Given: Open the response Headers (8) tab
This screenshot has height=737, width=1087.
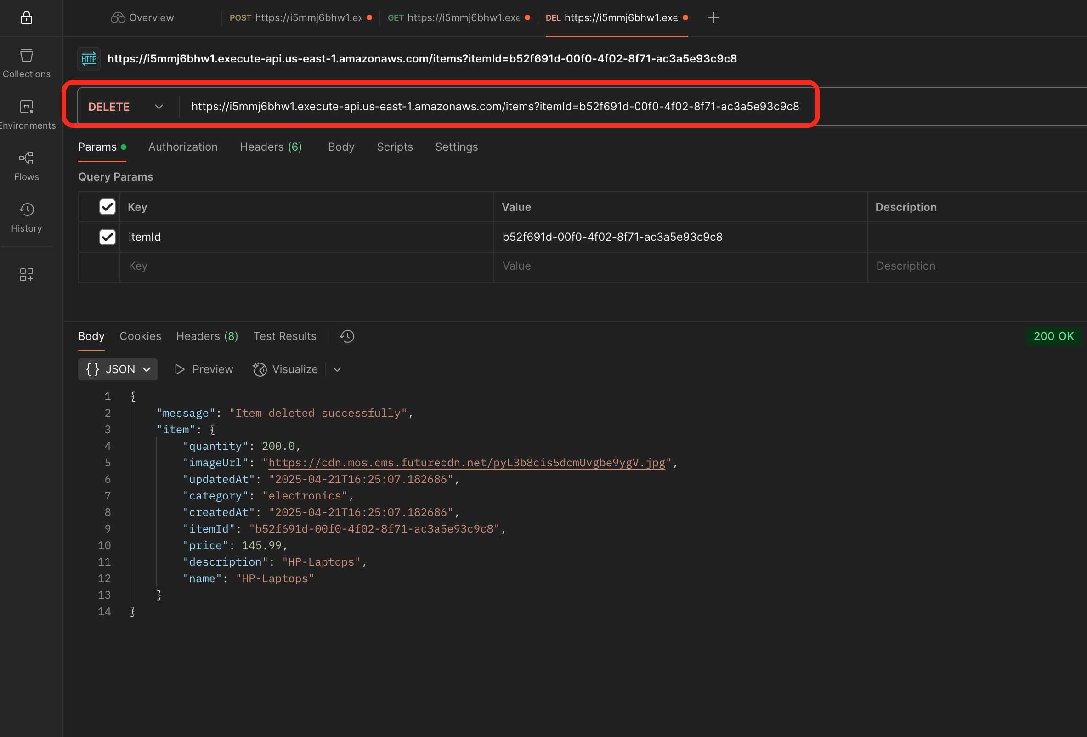Looking at the screenshot, I should coord(207,336).
